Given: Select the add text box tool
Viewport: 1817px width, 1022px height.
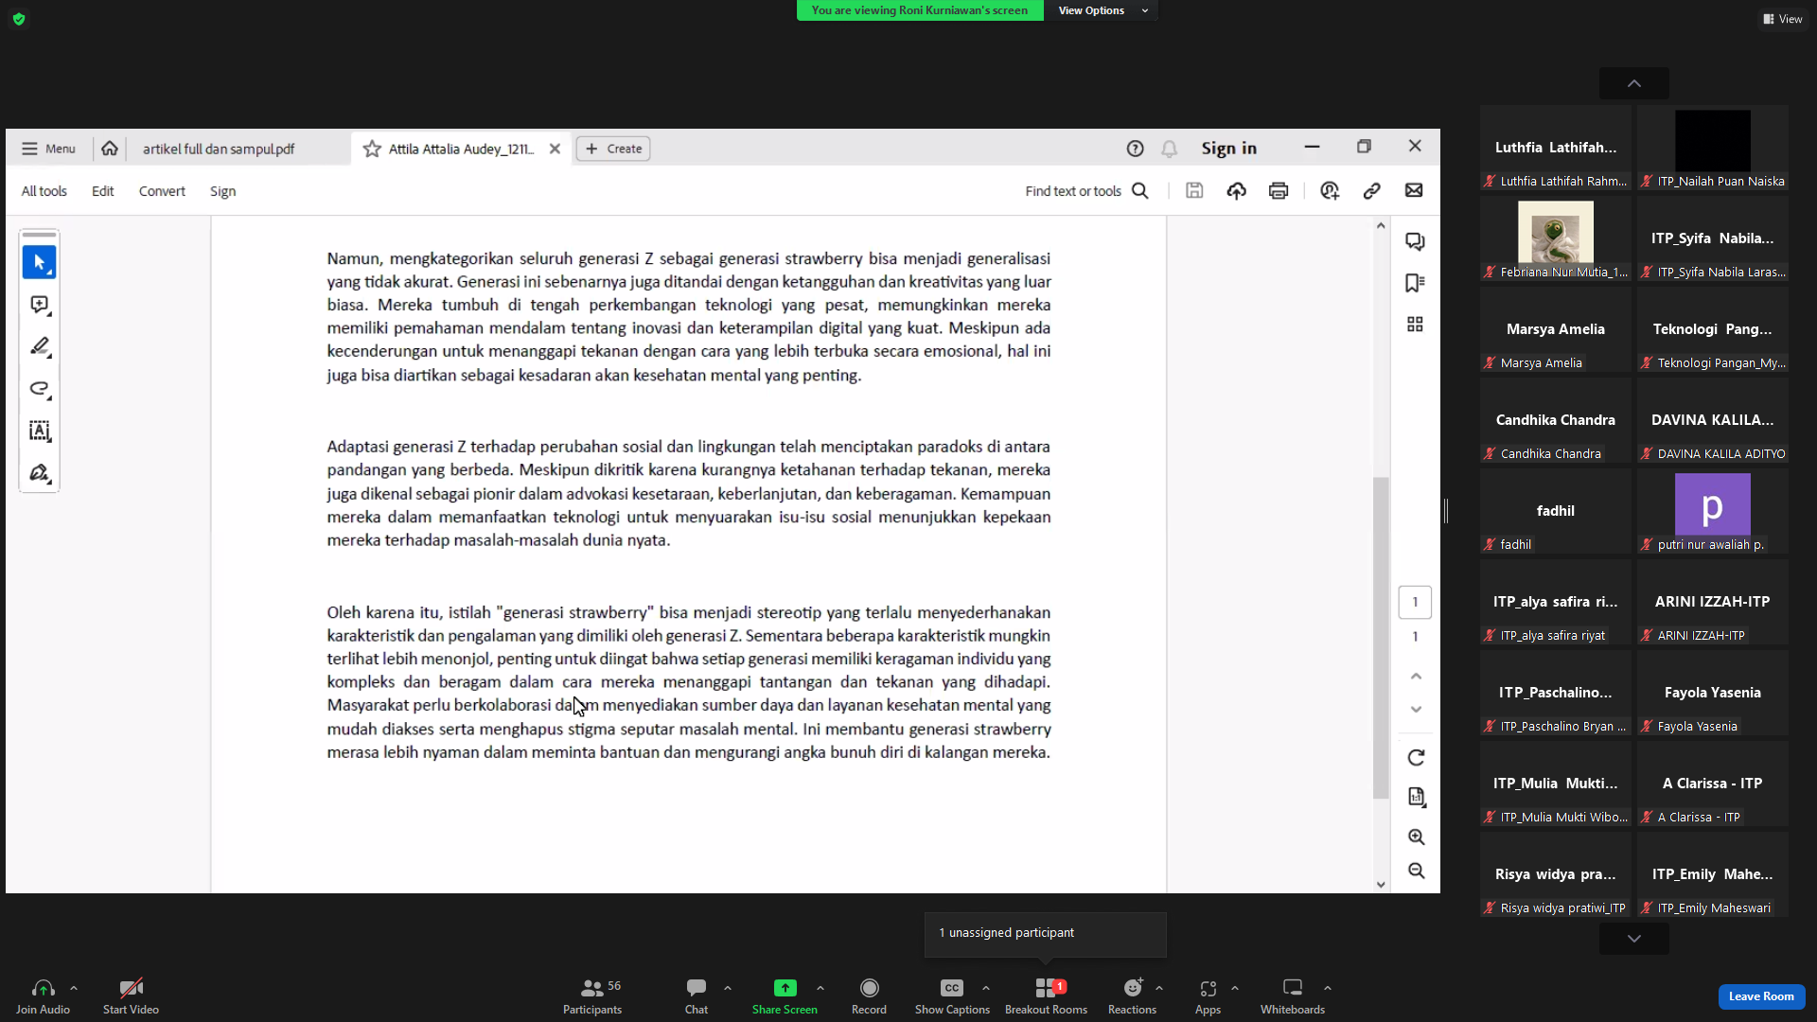Looking at the screenshot, I should click(39, 431).
